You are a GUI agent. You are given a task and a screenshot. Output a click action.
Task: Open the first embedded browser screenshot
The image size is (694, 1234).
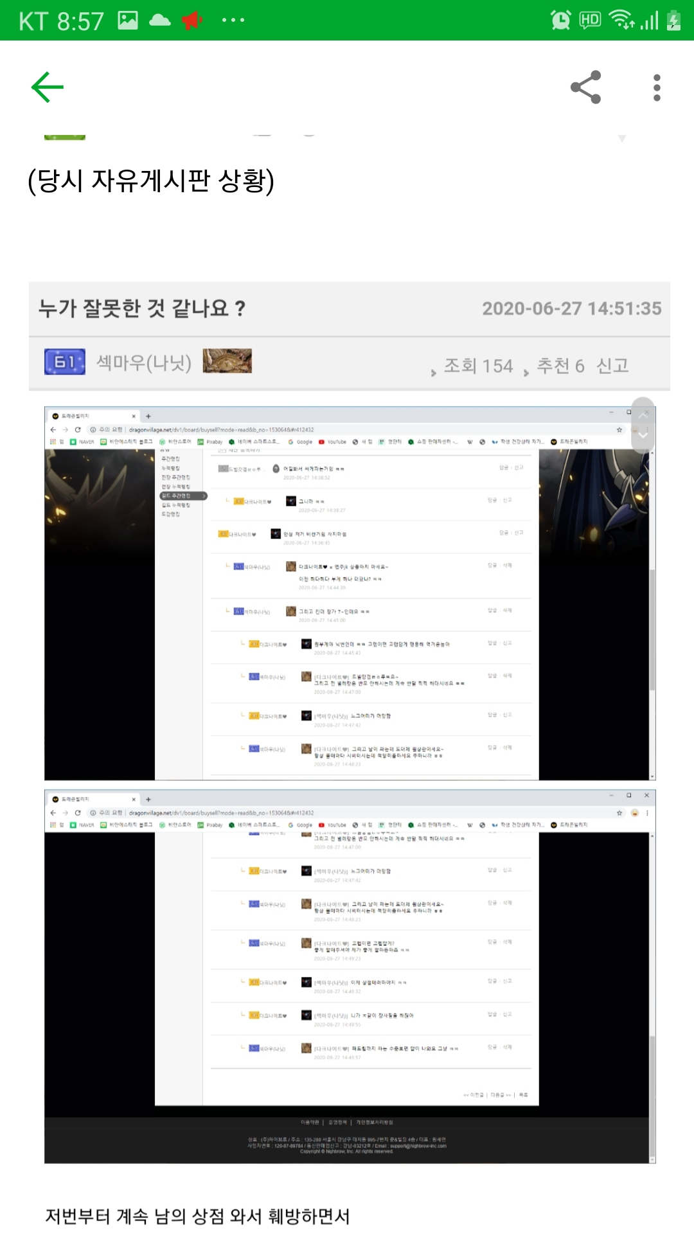(x=350, y=593)
